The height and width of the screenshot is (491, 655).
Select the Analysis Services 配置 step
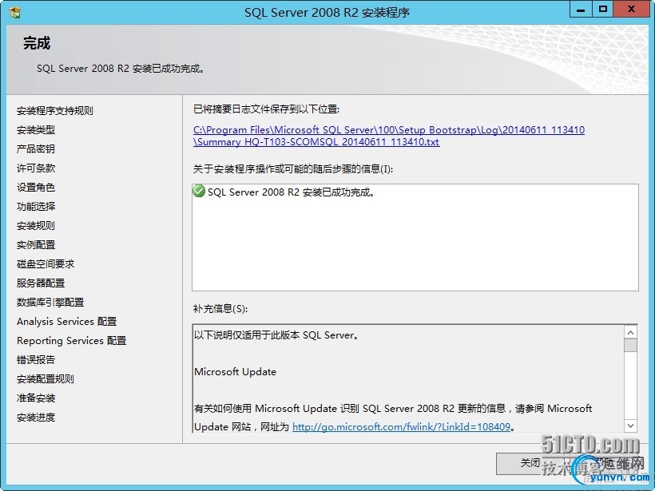tap(67, 322)
